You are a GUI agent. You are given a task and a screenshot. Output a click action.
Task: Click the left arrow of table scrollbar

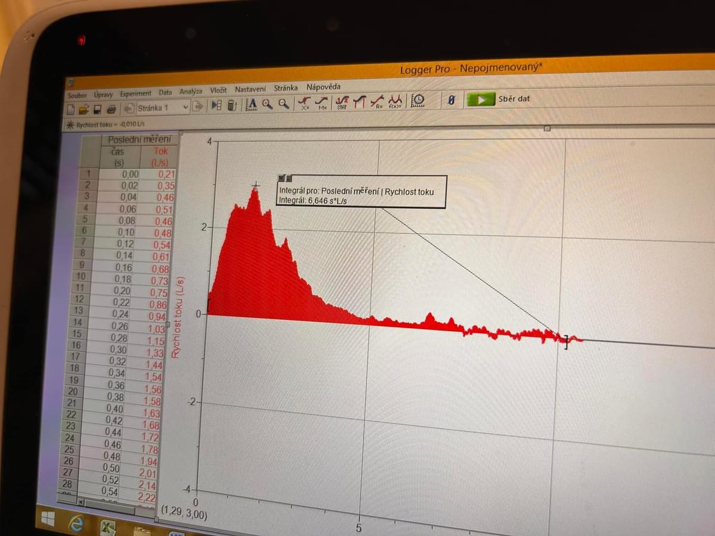(82, 503)
